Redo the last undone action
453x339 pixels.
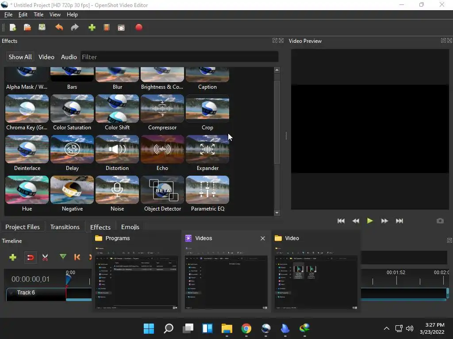tap(75, 27)
